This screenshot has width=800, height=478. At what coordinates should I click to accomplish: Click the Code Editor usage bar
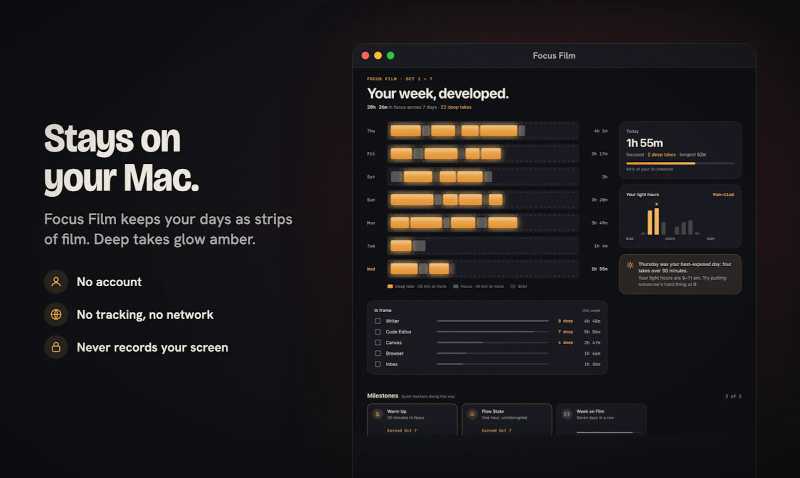click(492, 332)
